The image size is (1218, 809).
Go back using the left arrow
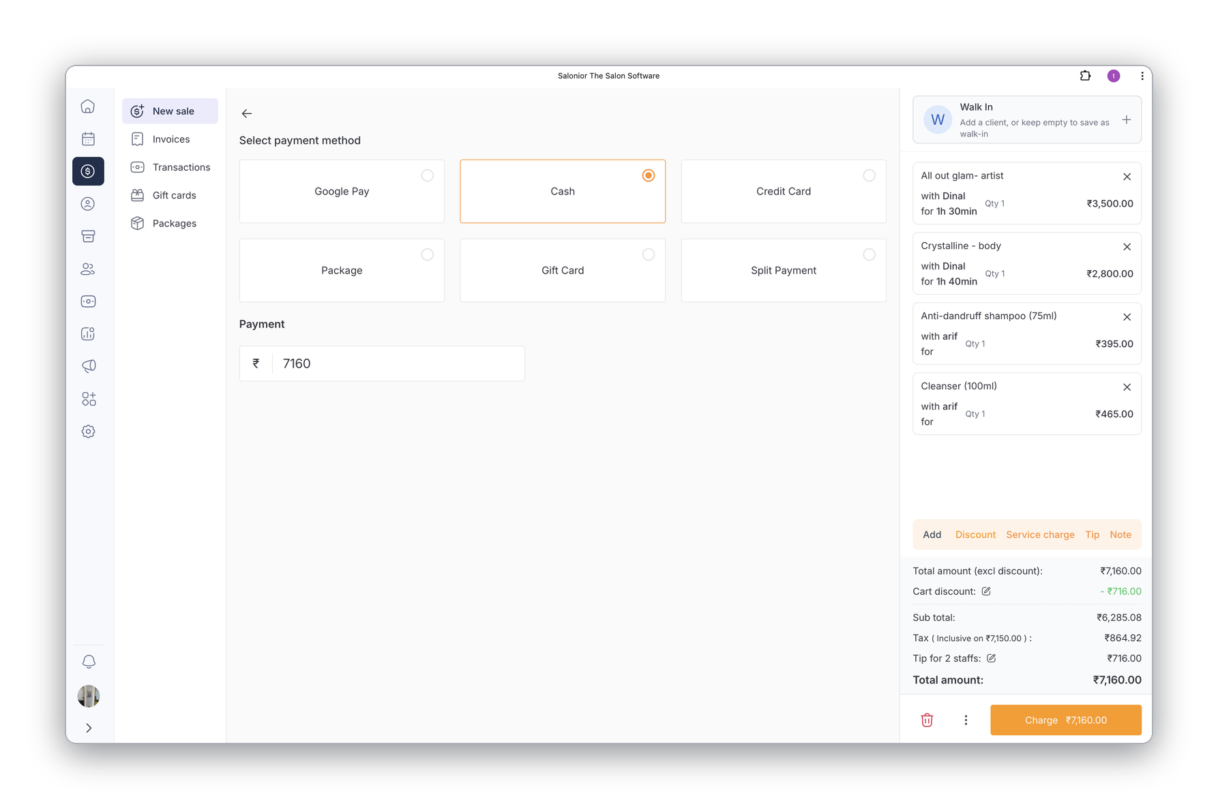coord(247,113)
